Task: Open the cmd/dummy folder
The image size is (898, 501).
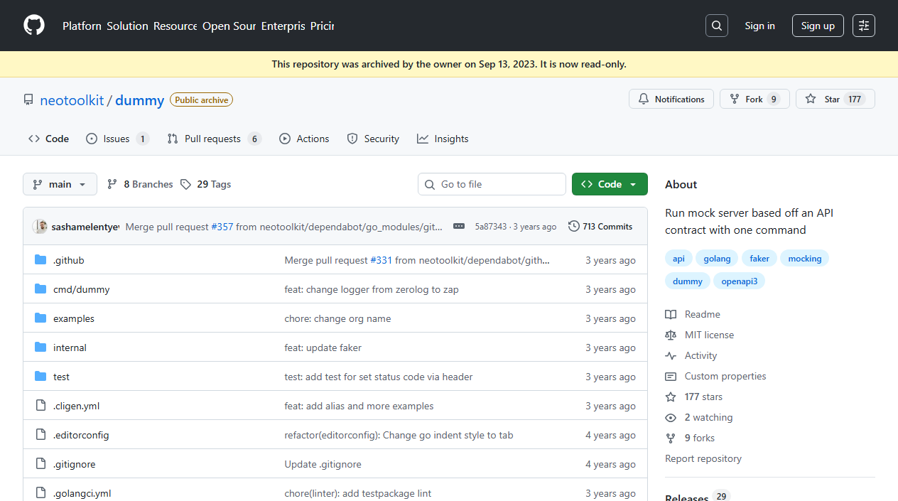Action: click(x=81, y=289)
